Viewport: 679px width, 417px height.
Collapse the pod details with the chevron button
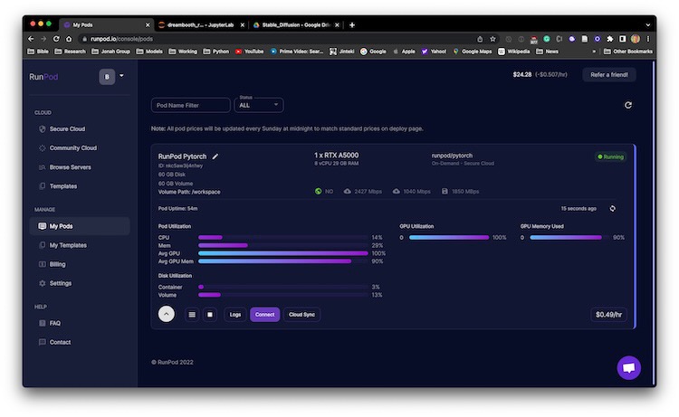[167, 314]
